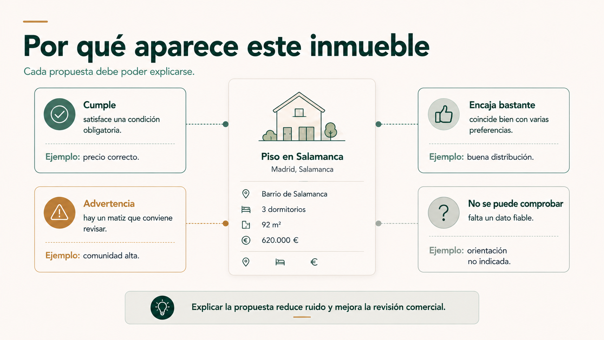Click the bed icon in the card footer
Screen dimensions: 604x340
click(x=280, y=262)
